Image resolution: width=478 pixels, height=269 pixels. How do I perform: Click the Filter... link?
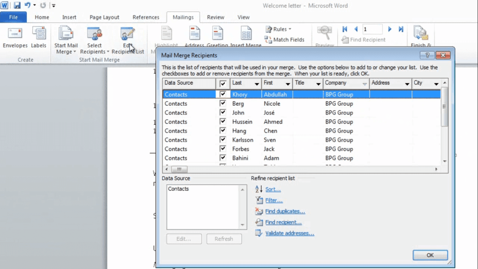[x=274, y=200]
